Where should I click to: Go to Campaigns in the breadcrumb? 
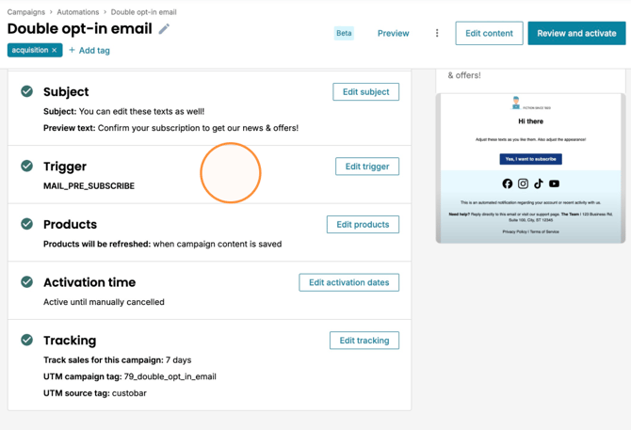[26, 12]
